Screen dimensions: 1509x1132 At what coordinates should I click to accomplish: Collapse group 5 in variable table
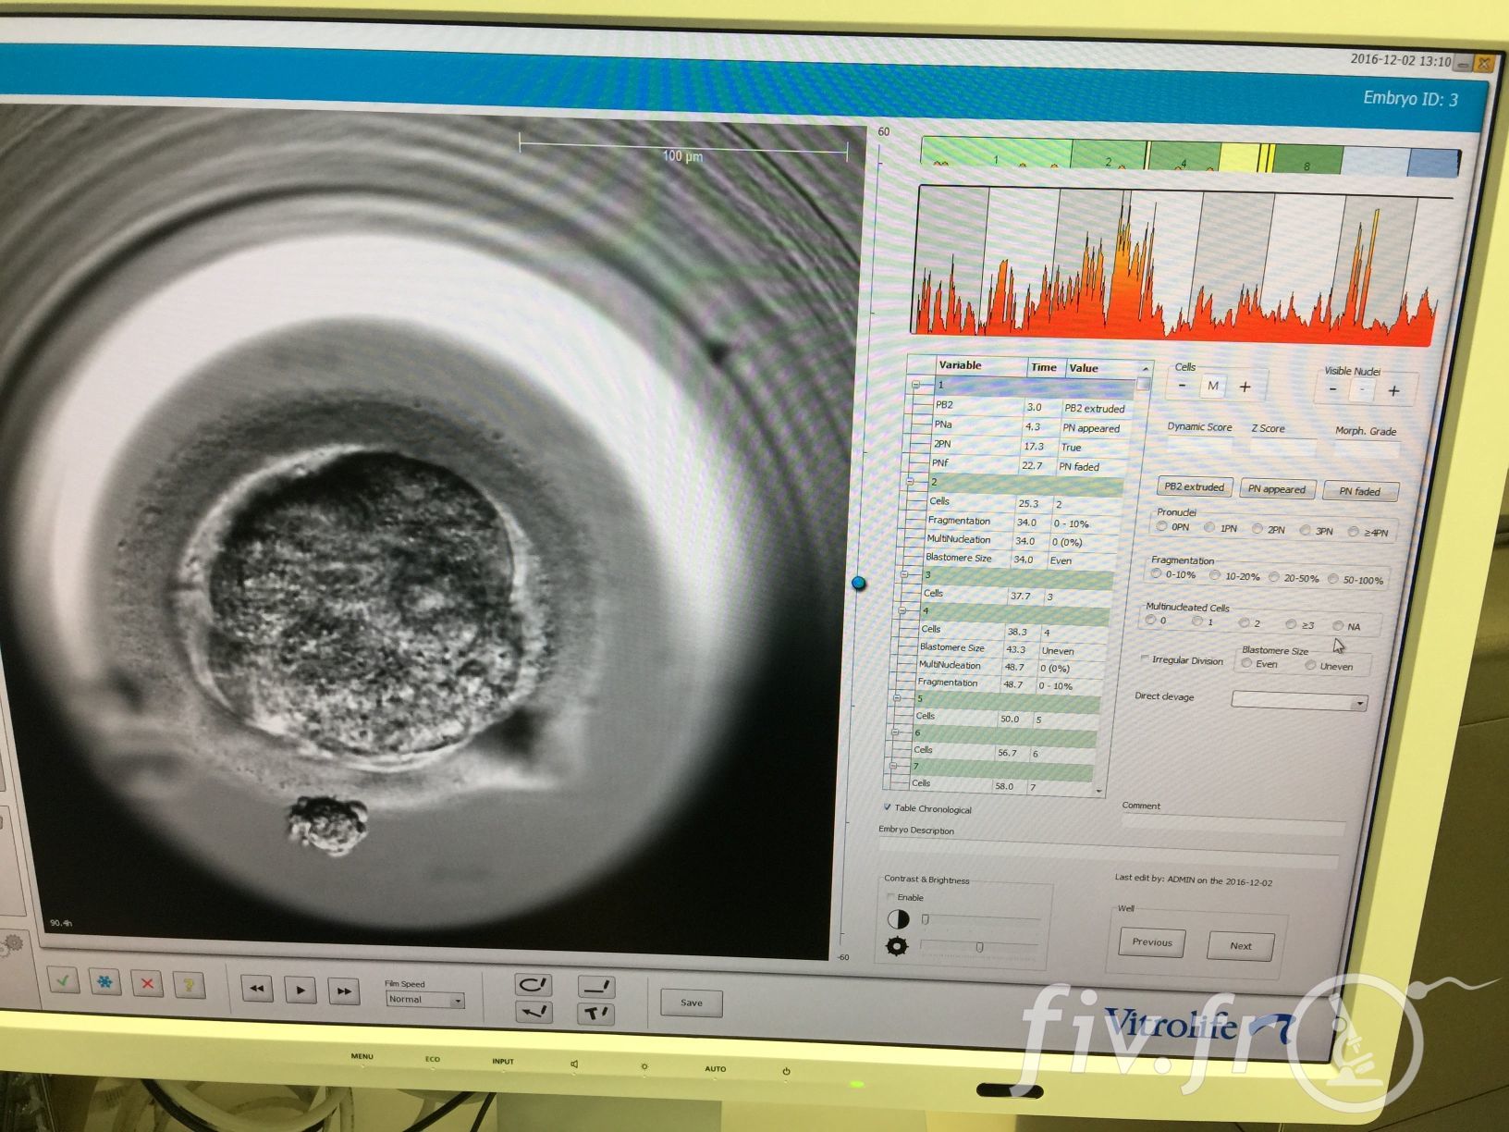click(x=896, y=698)
